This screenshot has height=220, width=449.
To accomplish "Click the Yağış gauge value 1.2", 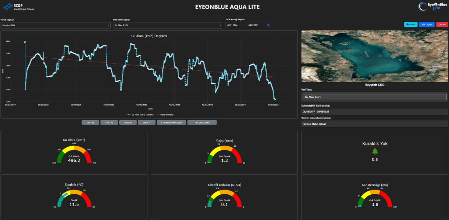I will coord(224,161).
